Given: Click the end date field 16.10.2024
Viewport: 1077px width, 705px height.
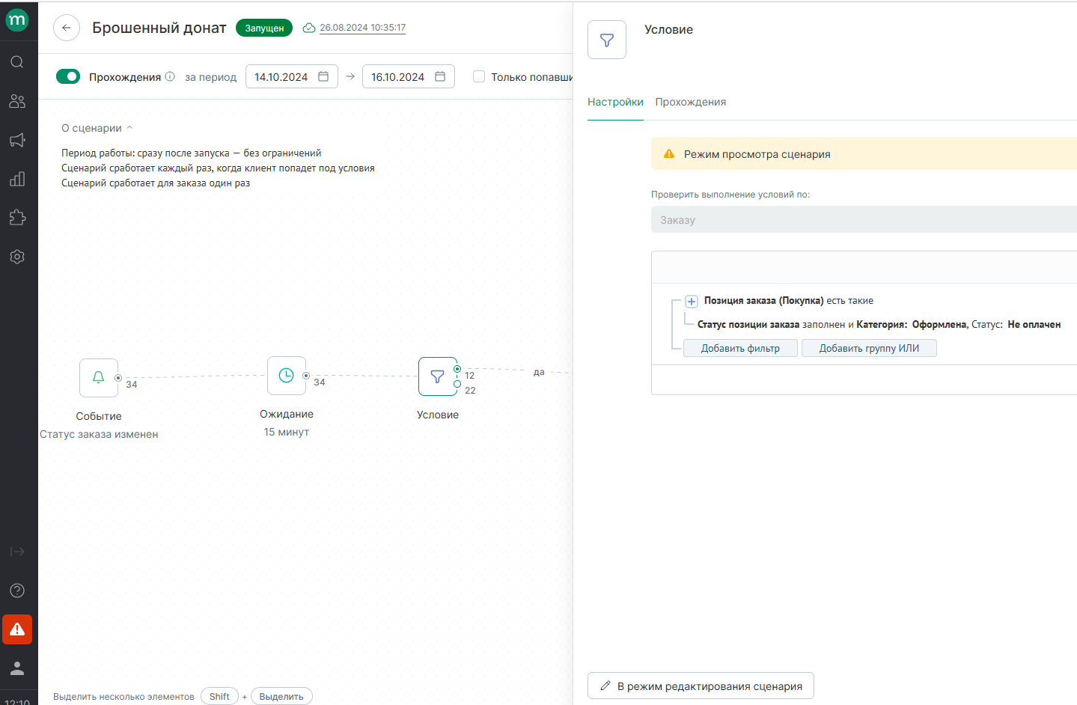Looking at the screenshot, I should 409,76.
